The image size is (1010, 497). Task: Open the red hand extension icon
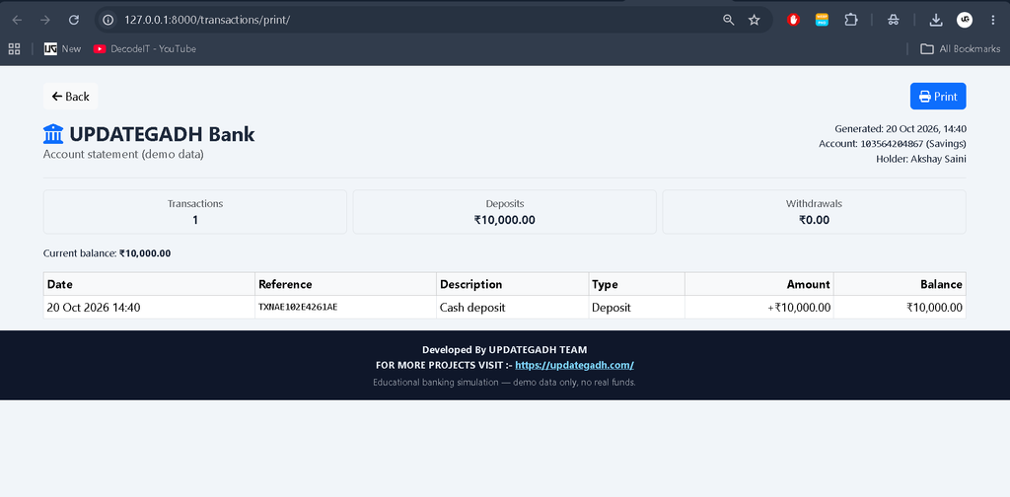point(793,20)
